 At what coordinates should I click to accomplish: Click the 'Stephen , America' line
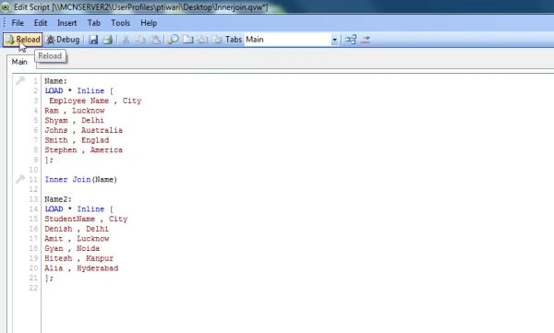83,150
